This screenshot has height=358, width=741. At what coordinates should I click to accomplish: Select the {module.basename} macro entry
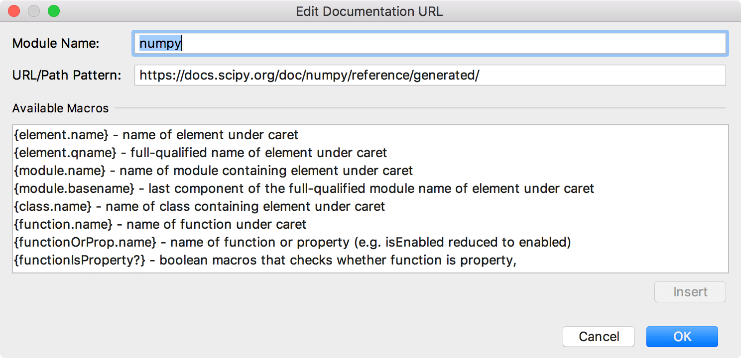[199, 188]
